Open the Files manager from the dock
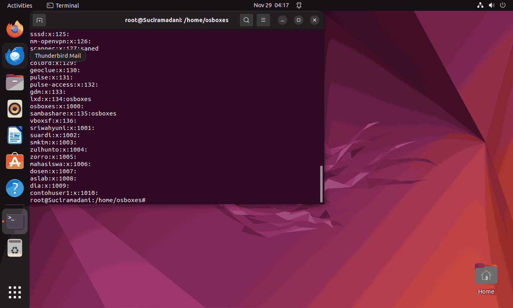 (15, 82)
